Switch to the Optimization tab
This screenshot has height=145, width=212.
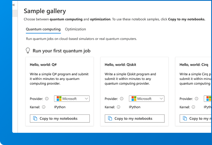tap(75, 29)
